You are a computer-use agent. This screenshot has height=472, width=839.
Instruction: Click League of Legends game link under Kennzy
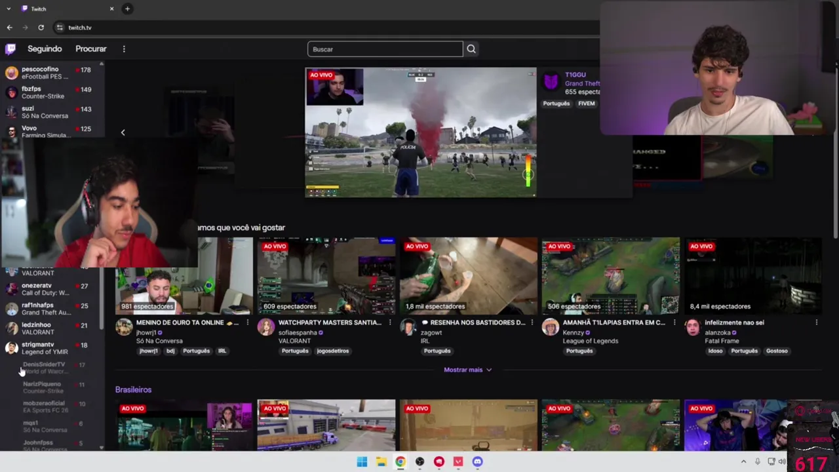pos(590,341)
